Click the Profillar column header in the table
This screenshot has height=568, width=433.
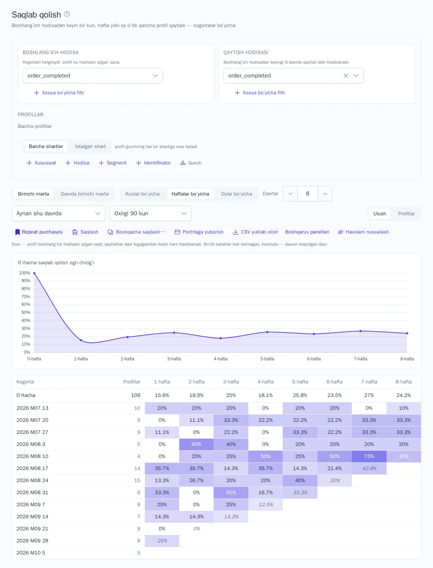pos(132,382)
